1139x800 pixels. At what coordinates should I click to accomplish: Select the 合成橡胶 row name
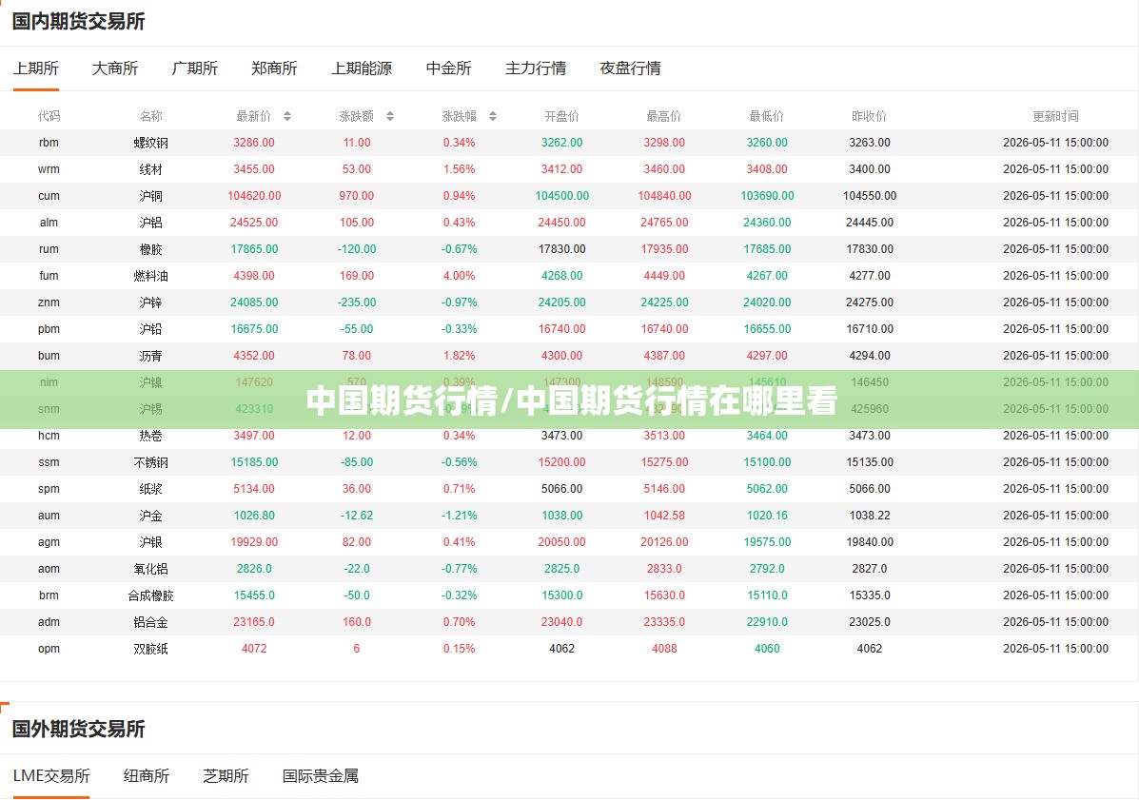pos(151,595)
